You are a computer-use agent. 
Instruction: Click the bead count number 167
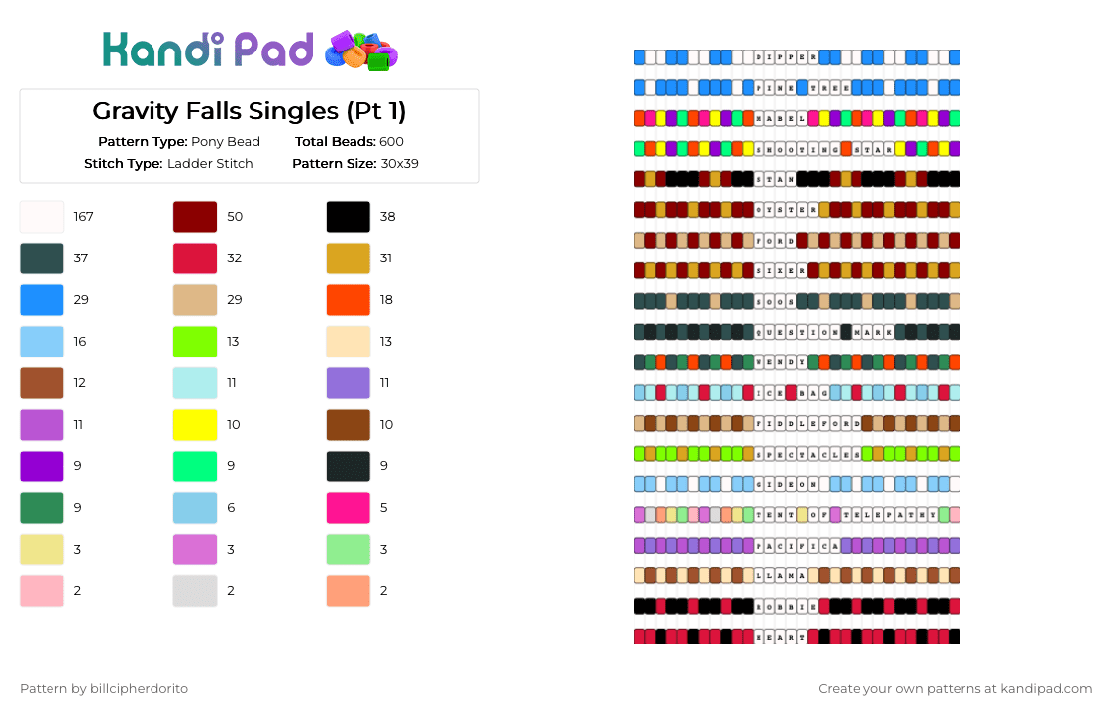click(x=84, y=217)
